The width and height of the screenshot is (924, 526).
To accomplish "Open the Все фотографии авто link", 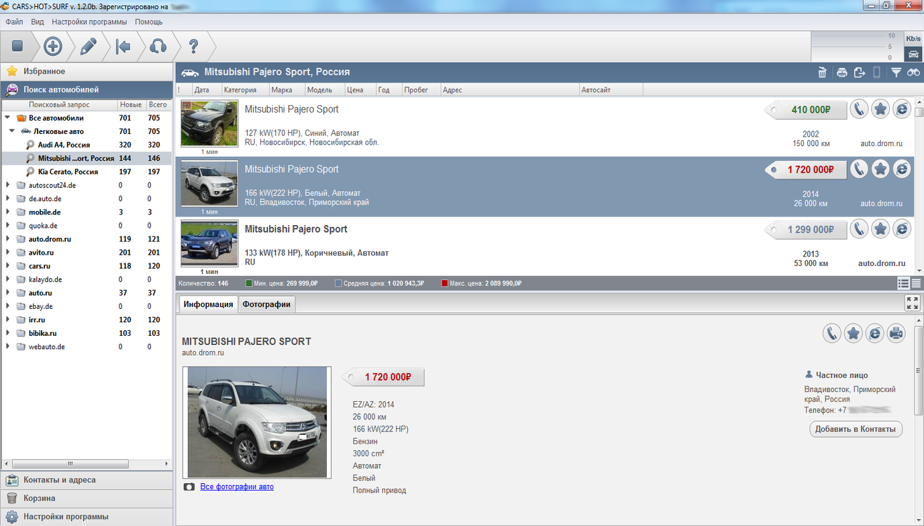I will pos(237,486).
